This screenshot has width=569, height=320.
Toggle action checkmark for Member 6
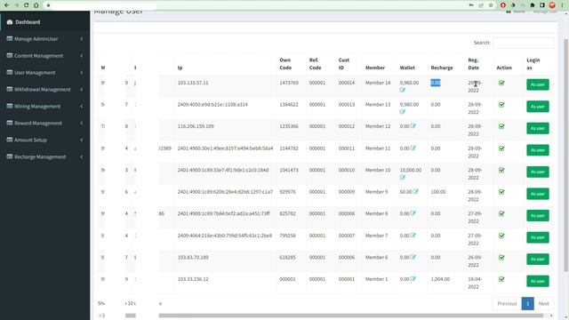click(501, 258)
